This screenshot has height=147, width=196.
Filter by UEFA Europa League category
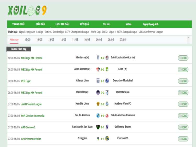127,32
